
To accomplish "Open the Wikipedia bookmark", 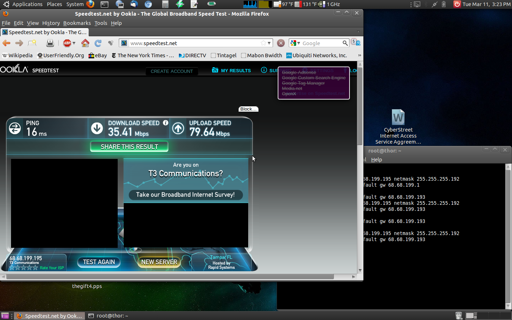I will pos(17,55).
